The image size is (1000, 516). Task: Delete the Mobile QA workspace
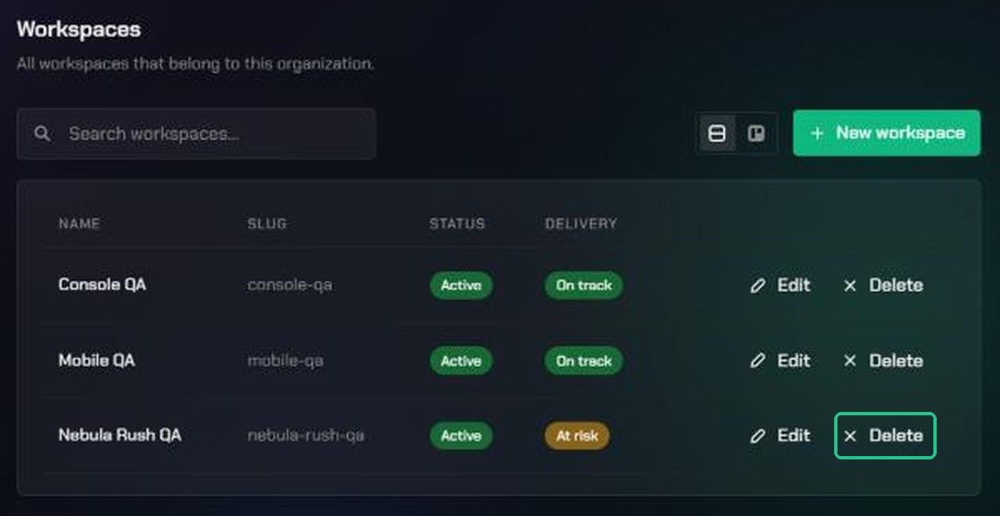click(884, 361)
